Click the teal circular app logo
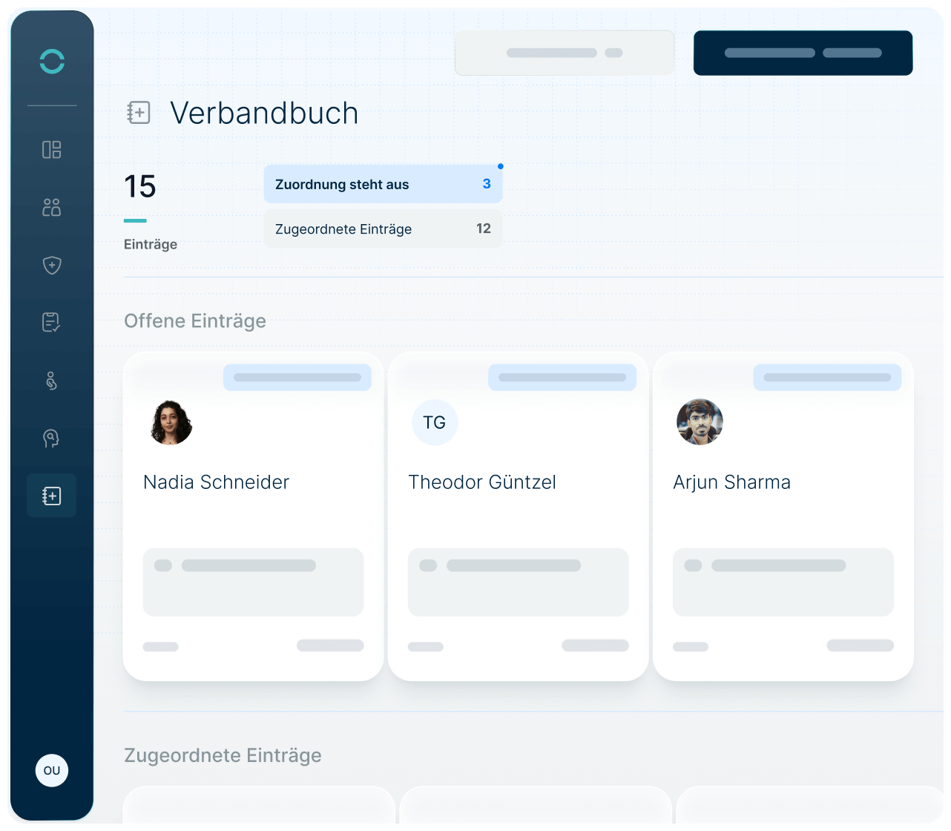This screenshot has height=831, width=951. click(52, 62)
